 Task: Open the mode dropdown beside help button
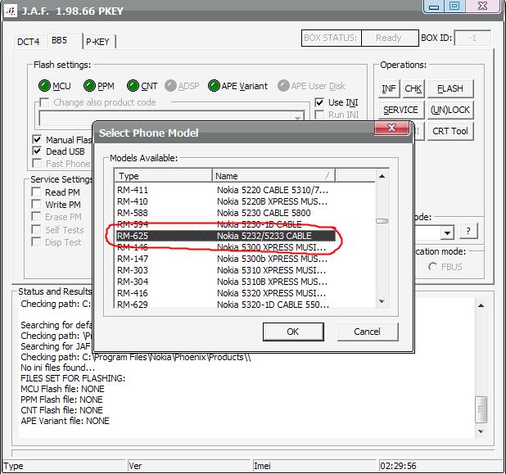pyautogui.click(x=447, y=232)
